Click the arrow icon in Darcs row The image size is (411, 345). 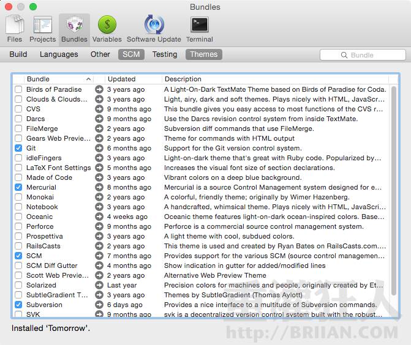point(99,119)
